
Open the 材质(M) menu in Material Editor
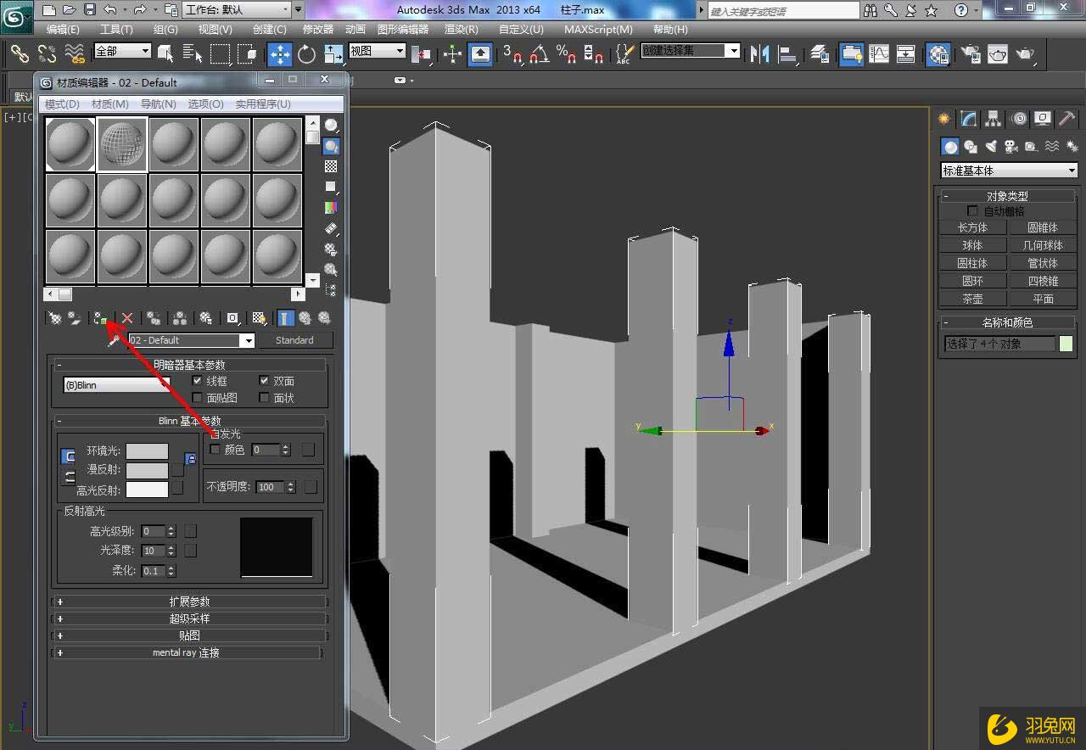[x=109, y=104]
